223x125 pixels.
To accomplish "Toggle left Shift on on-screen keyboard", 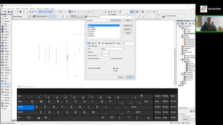I will pos(28,113).
